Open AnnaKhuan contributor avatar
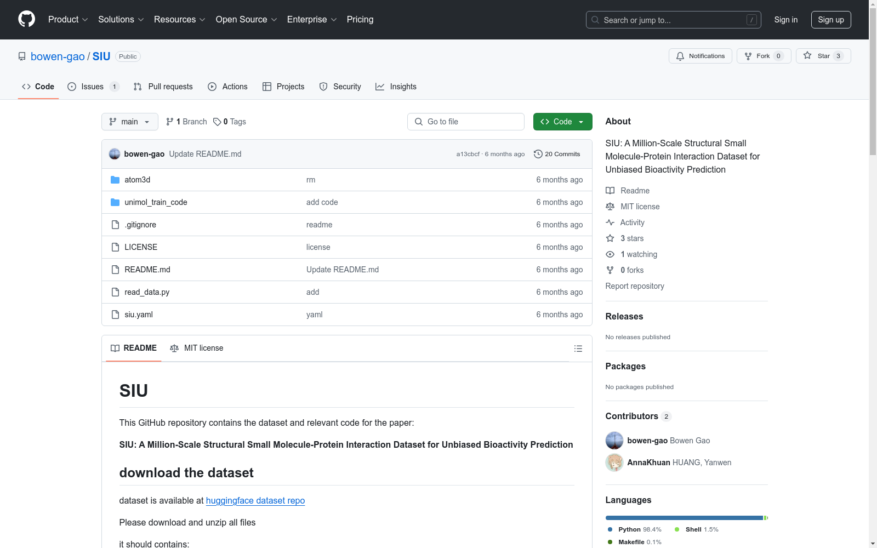 click(x=614, y=463)
